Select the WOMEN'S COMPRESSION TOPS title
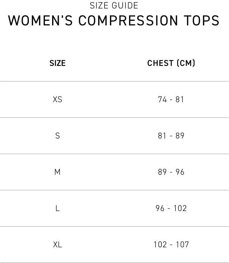This screenshot has width=229, height=263. click(114, 20)
